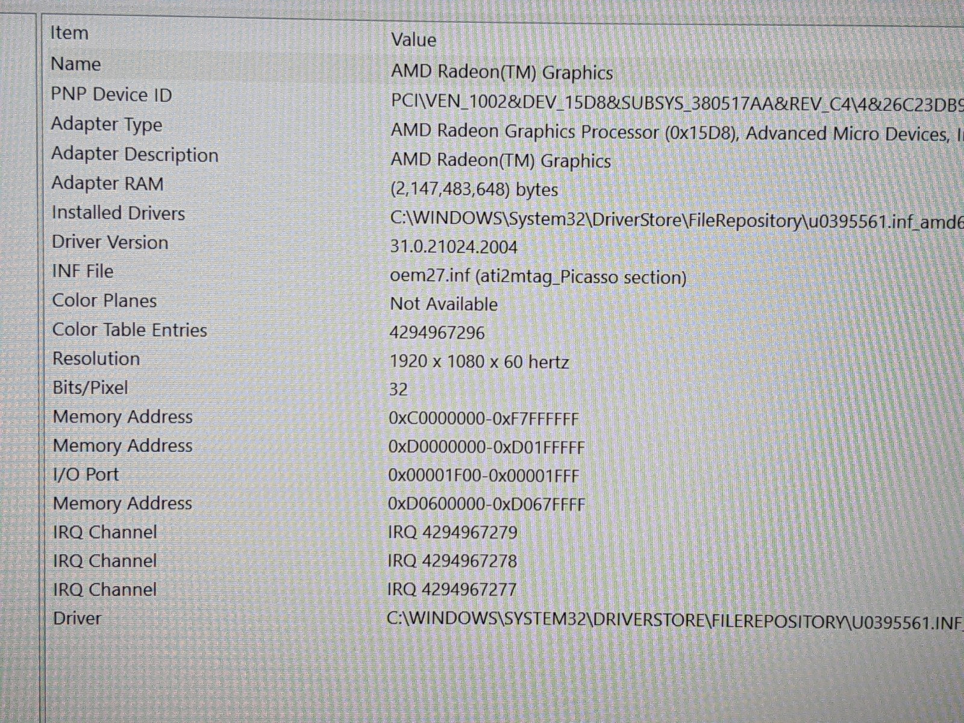Select Memory Address row starting with 0xC0000000

coord(122,416)
